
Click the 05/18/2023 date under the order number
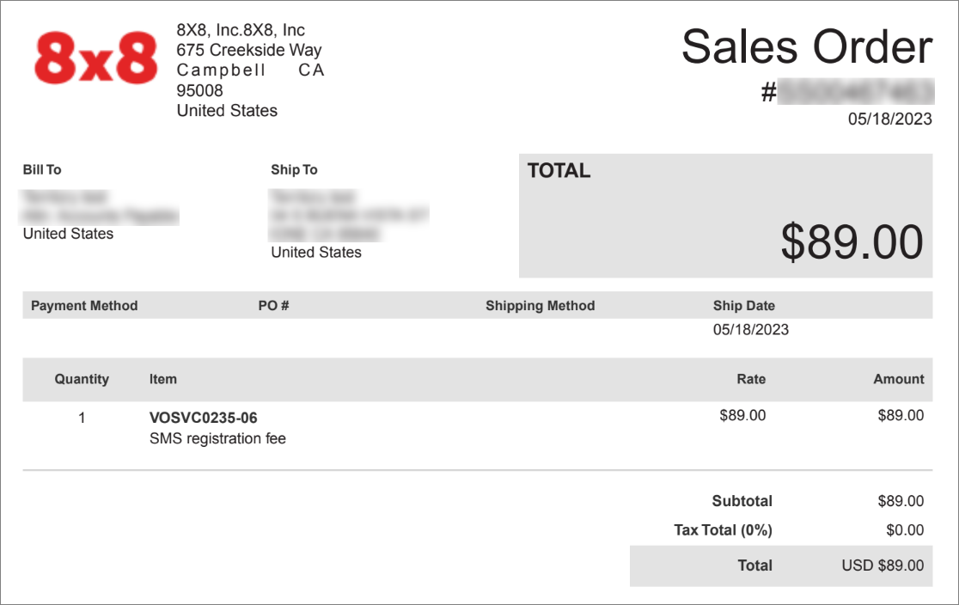pos(890,119)
